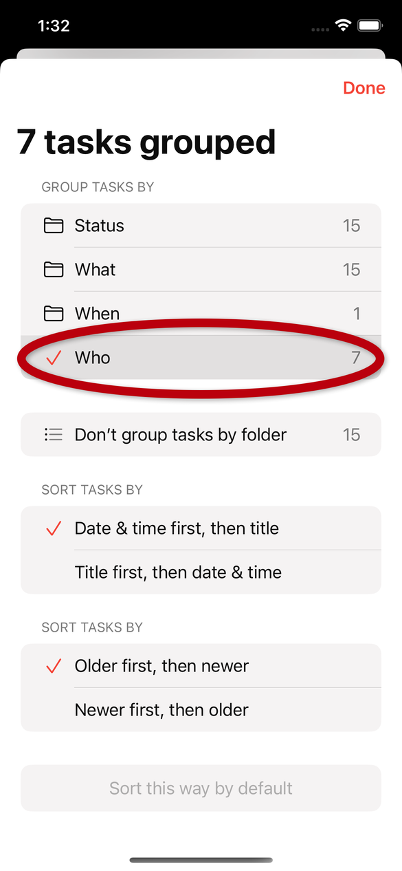Select Don't group tasks by folder
The width and height of the screenshot is (402, 871).
pos(201,435)
